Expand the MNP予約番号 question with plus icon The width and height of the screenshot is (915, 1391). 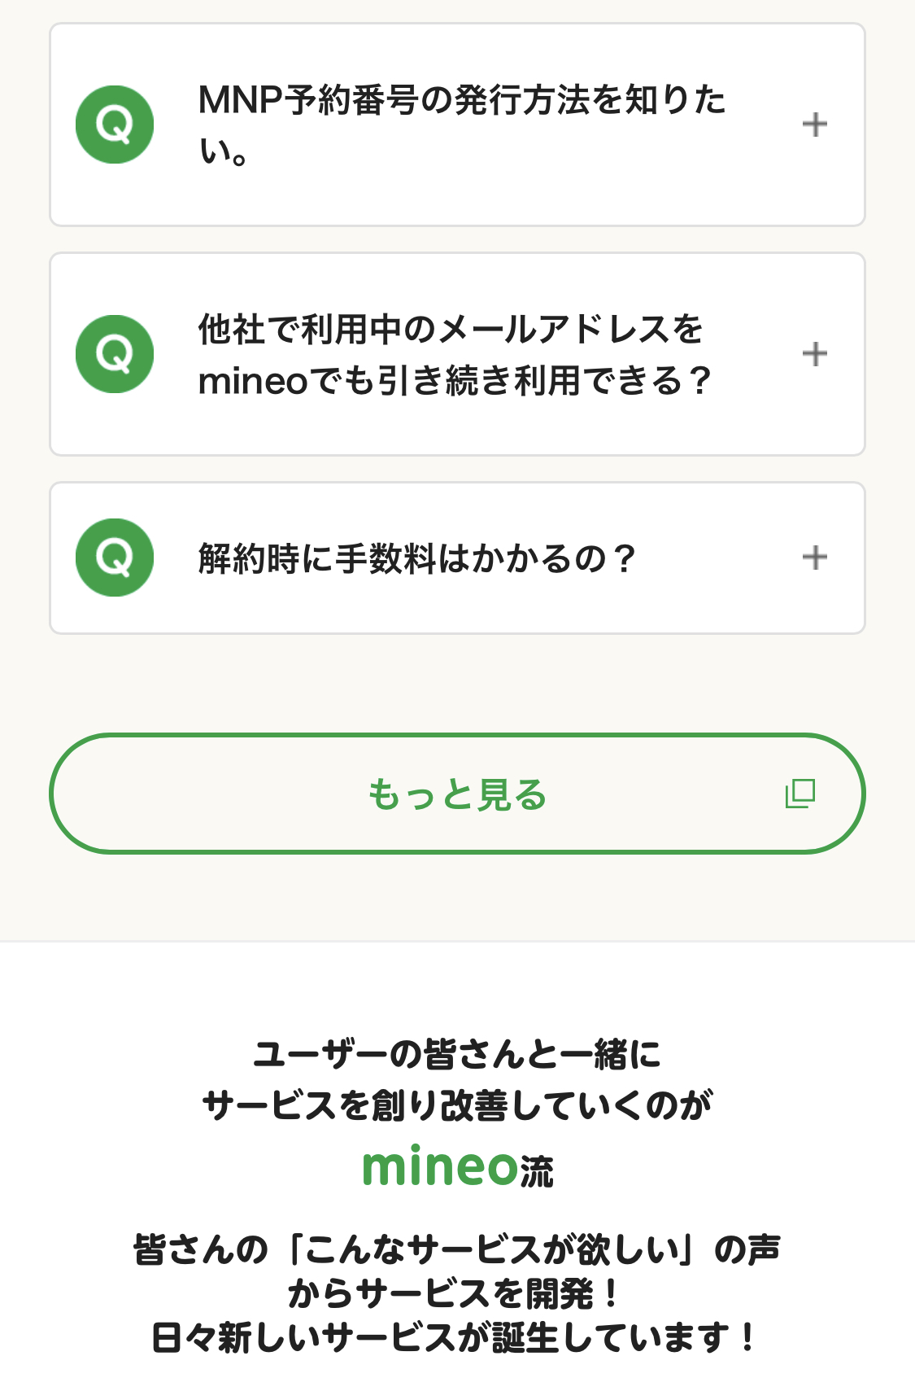(x=814, y=125)
